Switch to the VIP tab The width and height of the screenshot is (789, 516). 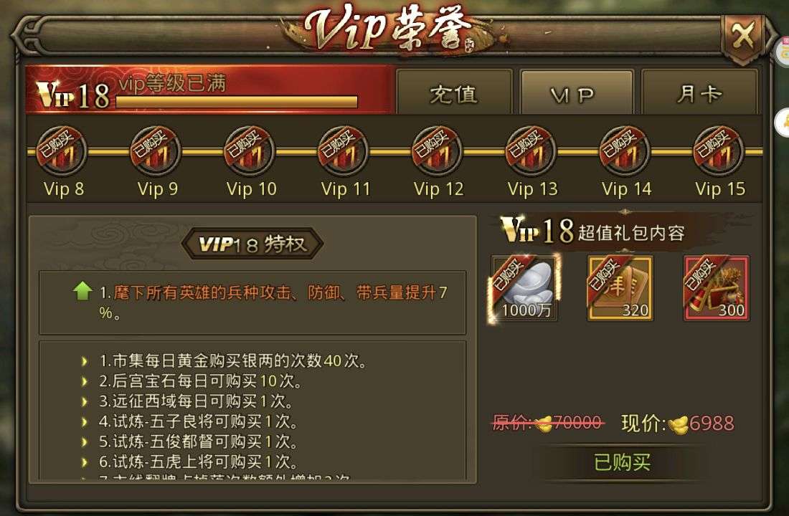tap(577, 93)
